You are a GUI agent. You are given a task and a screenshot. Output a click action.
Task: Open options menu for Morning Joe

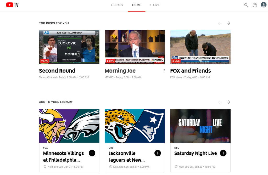click(x=164, y=71)
